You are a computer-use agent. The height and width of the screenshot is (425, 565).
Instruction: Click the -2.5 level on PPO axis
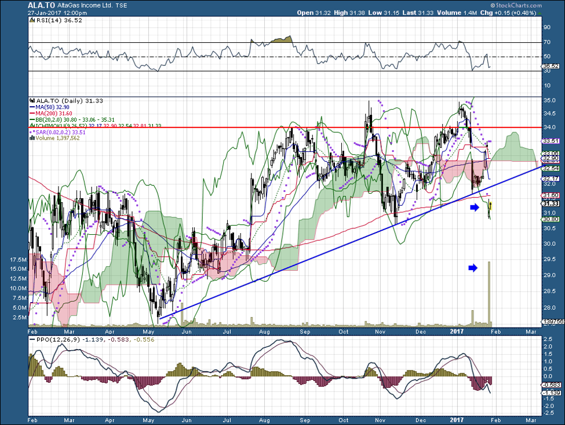(x=548, y=413)
